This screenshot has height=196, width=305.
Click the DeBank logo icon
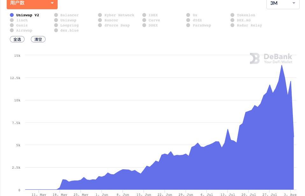click(255, 58)
